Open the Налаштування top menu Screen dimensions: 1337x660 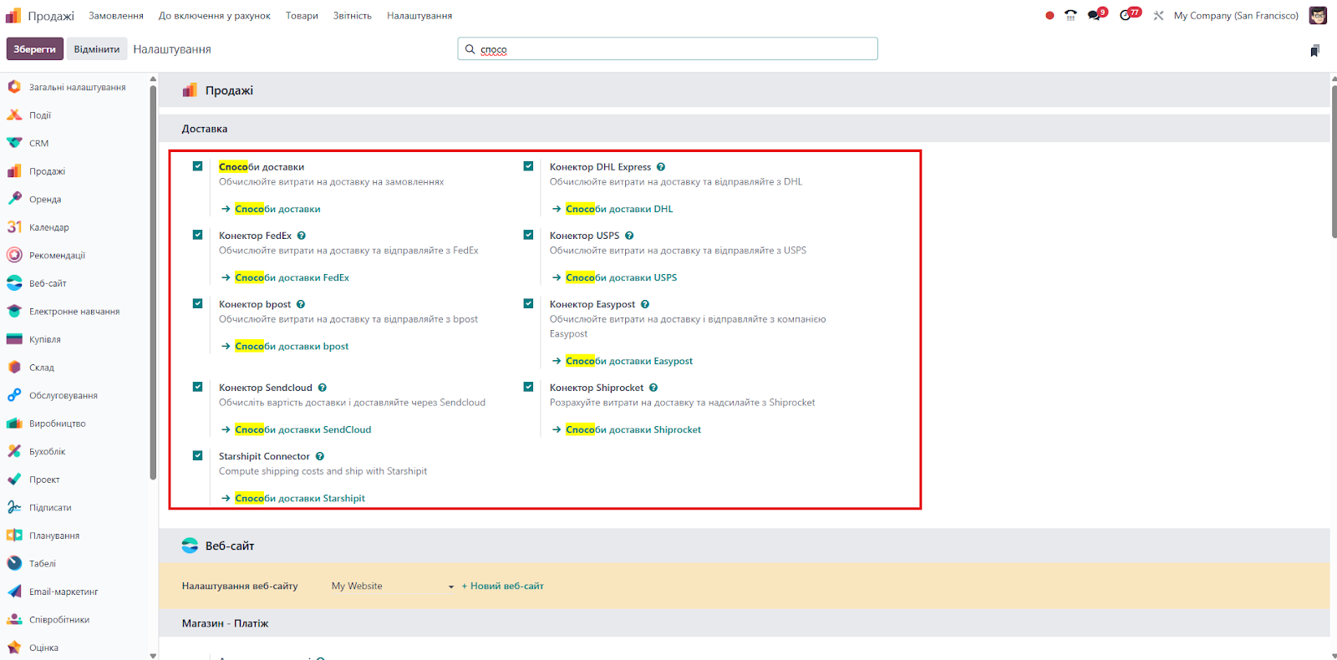point(419,16)
